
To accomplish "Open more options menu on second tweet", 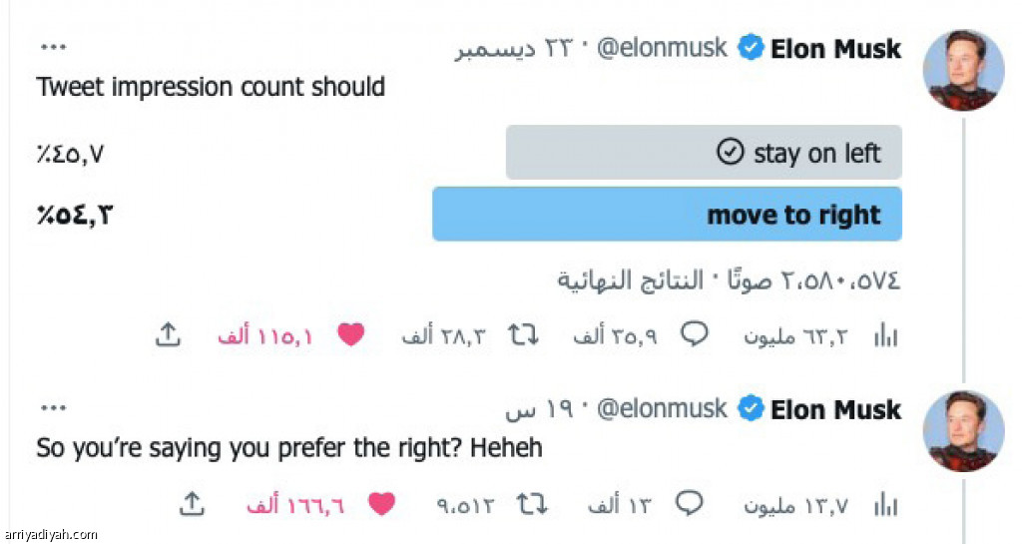I will (x=53, y=407).
